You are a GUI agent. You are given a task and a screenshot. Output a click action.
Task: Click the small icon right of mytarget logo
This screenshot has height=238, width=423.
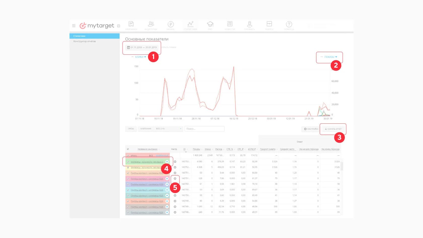[x=119, y=26]
